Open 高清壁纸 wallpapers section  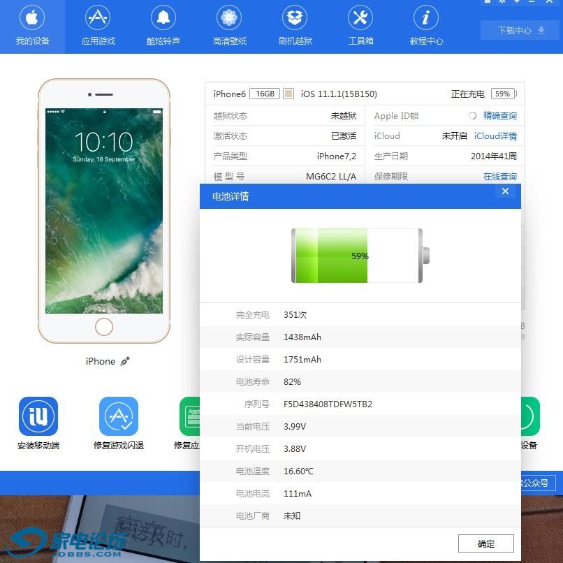(229, 27)
